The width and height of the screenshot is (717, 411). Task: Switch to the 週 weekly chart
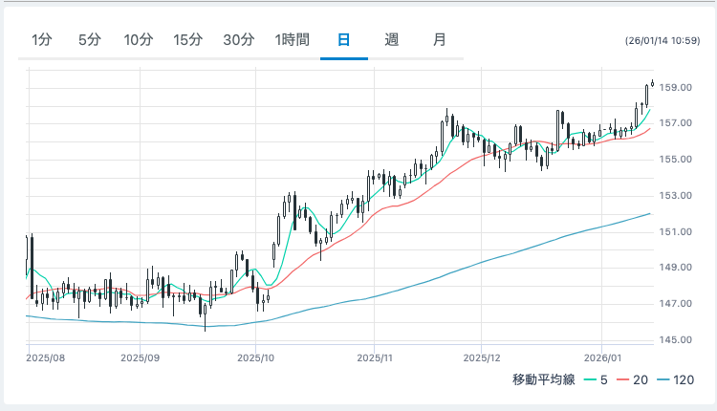(391, 40)
